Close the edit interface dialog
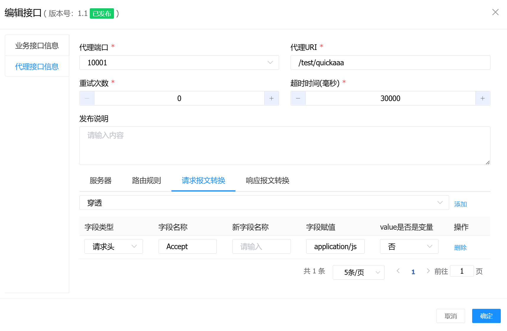This screenshot has width=507, height=331. click(x=495, y=12)
